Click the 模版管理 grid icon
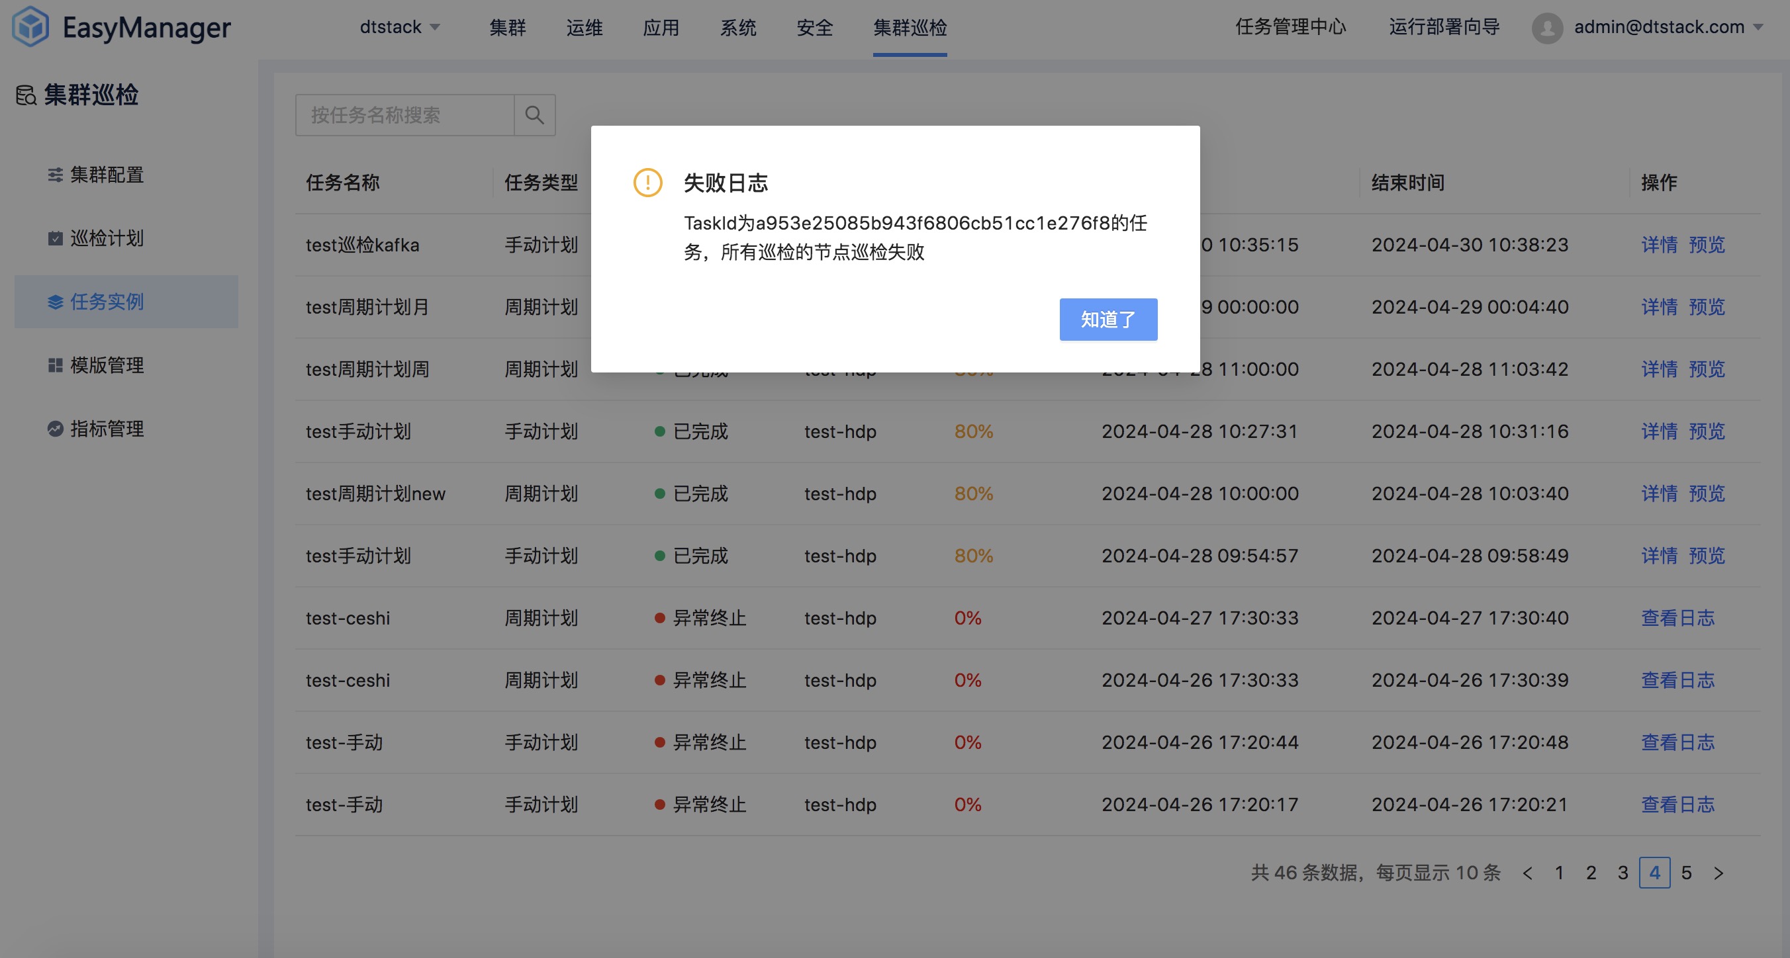The width and height of the screenshot is (1790, 958). (x=55, y=365)
